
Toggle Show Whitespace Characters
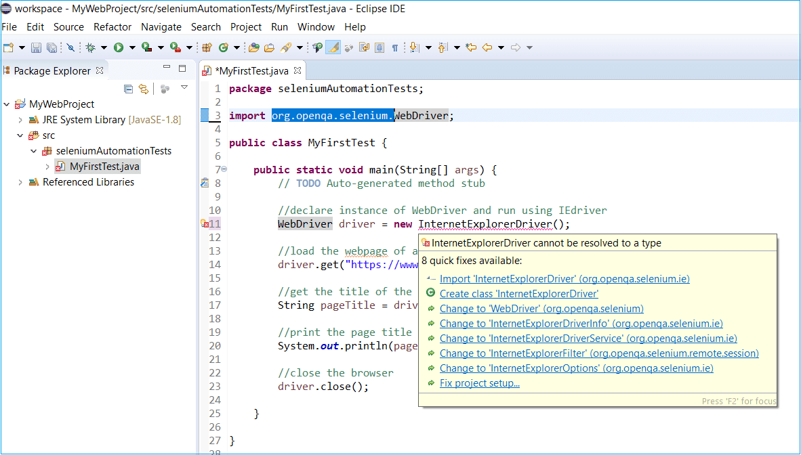click(395, 47)
